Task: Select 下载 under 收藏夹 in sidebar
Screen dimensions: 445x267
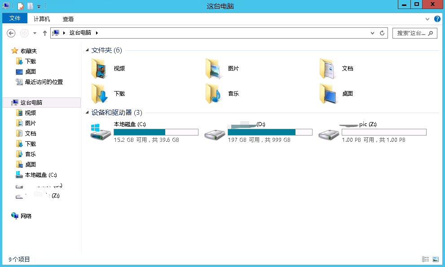Action: pyautogui.click(x=26, y=61)
